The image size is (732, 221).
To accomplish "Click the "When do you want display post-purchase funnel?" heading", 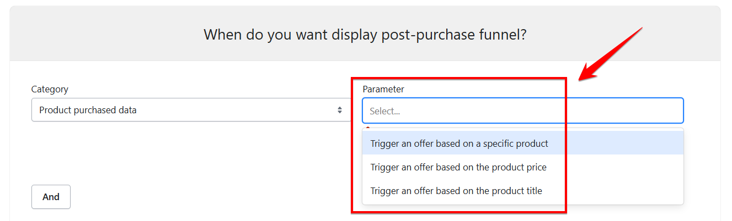I will point(365,35).
